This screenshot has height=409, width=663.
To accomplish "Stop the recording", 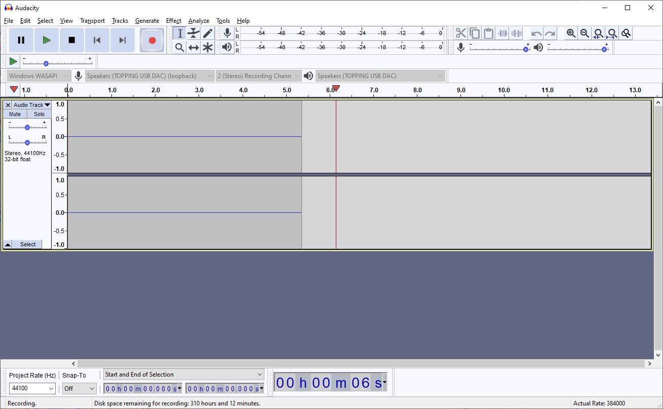I will (x=72, y=40).
